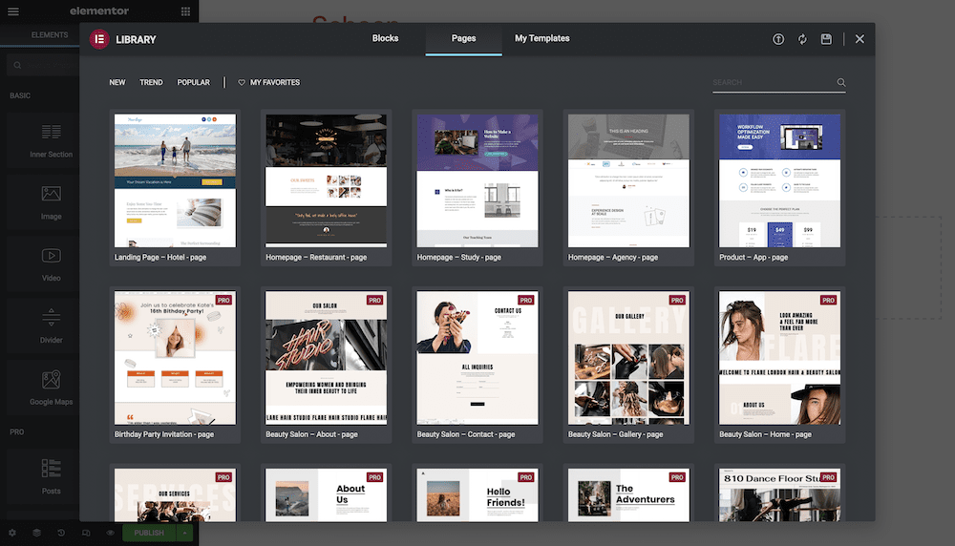Click the search magnifier icon in Library

[841, 82]
